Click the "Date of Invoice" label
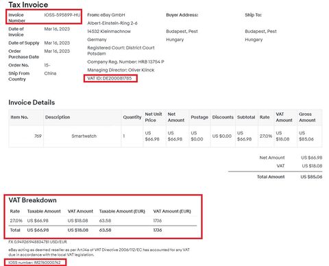329x266 pixels. click(x=16, y=32)
